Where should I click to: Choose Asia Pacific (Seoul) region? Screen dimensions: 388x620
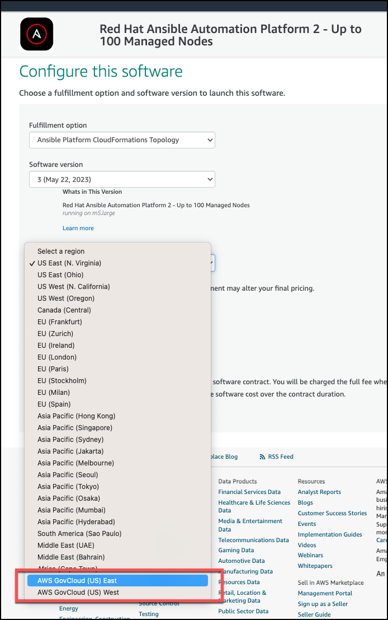117,475
